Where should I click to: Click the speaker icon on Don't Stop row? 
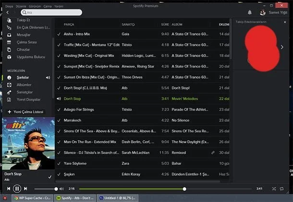(59, 98)
